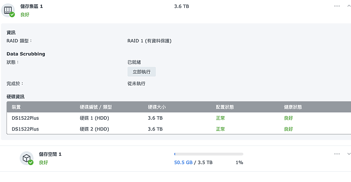Click the 儲存空間 1 volume cube icon
This screenshot has height=182, width=351.
26,158
